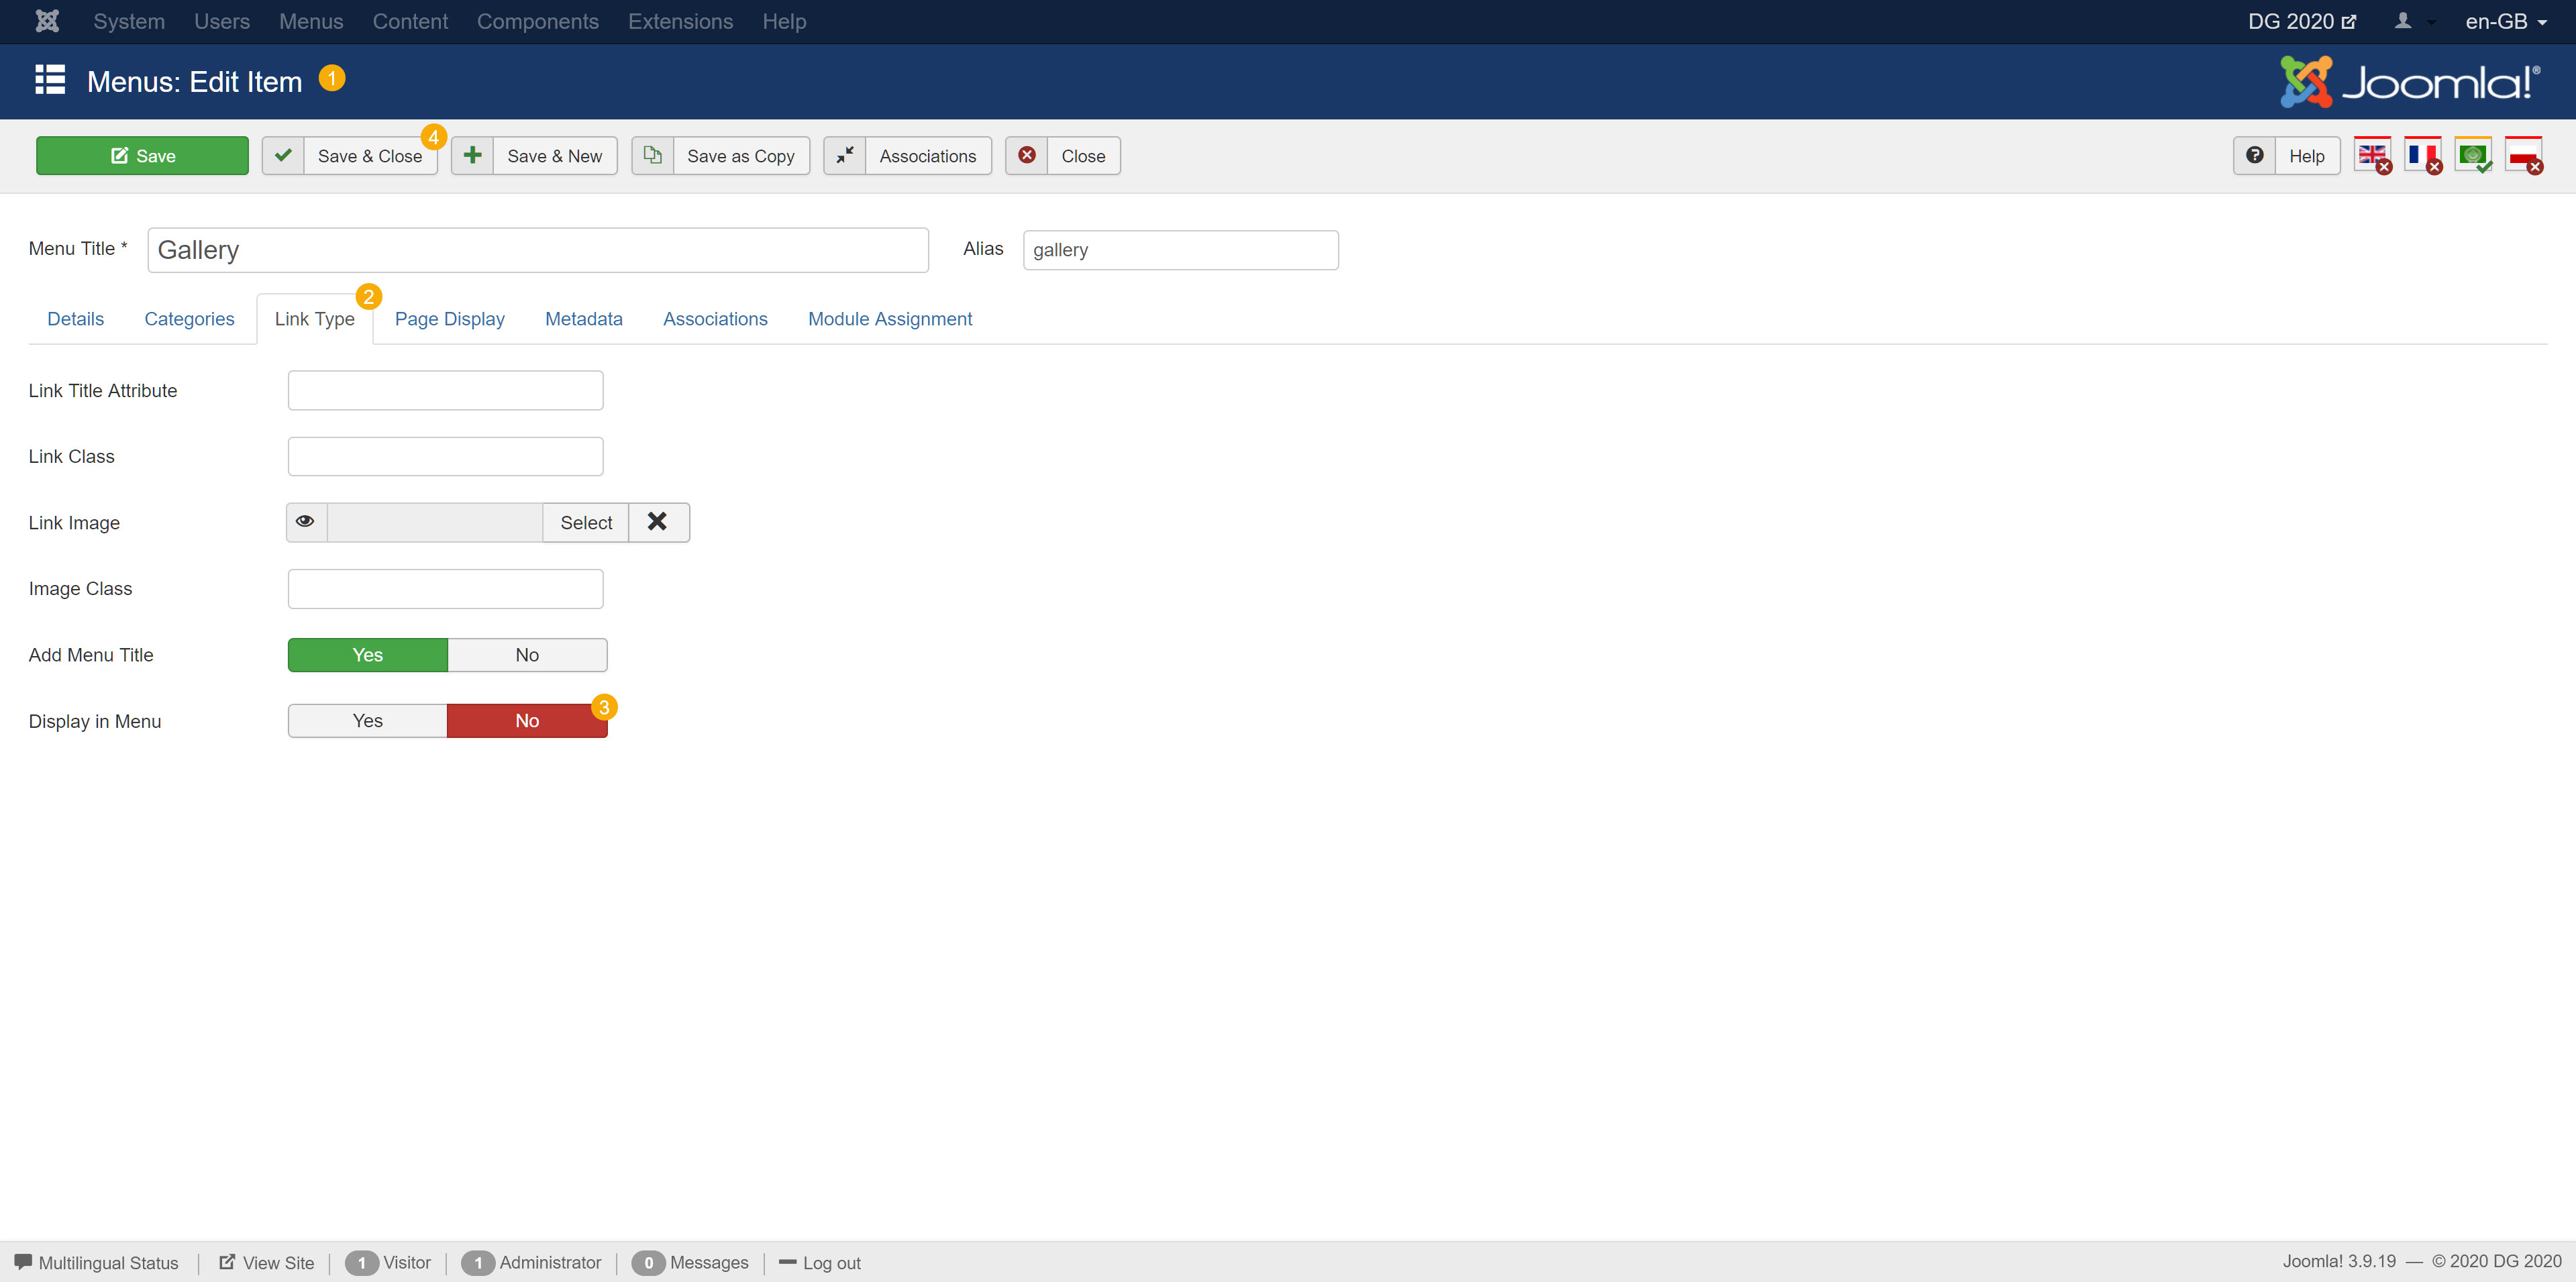
Task: Click View Site in the status bar
Action: point(267,1263)
